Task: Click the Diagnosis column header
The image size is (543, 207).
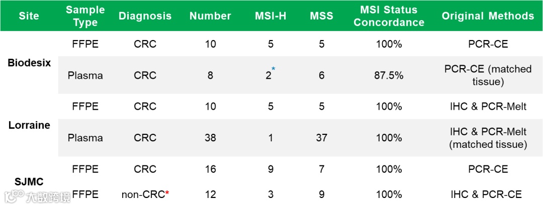Action: 145,16
